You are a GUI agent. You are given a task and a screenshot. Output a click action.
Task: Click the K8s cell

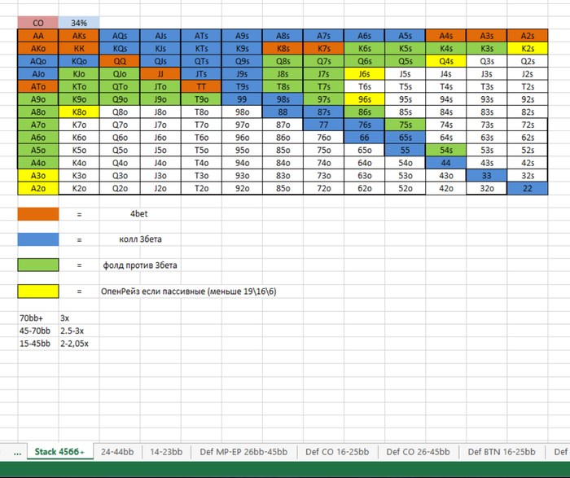283,48
